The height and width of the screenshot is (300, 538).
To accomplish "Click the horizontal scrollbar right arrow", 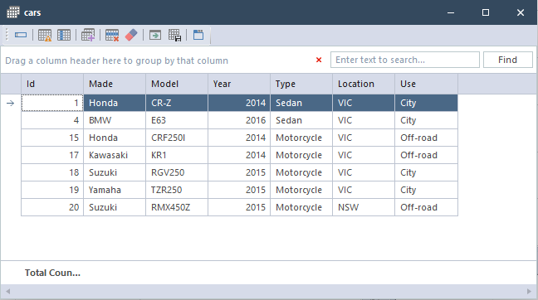I will (529, 292).
